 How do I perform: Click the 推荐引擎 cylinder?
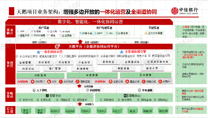pyautogui.click(x=163, y=110)
